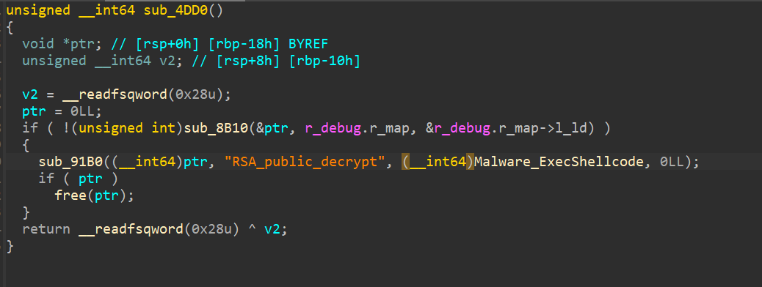Image resolution: width=762 pixels, height=287 pixels.
Task: Click the sub_4DD0 function name
Action: [x=175, y=11]
